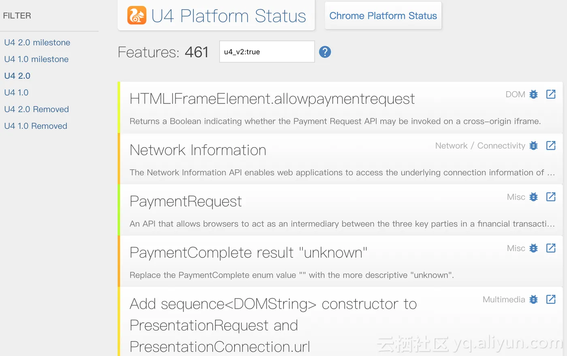Click bug icon in PaymentRequest row
This screenshot has width=567, height=356.
534,197
